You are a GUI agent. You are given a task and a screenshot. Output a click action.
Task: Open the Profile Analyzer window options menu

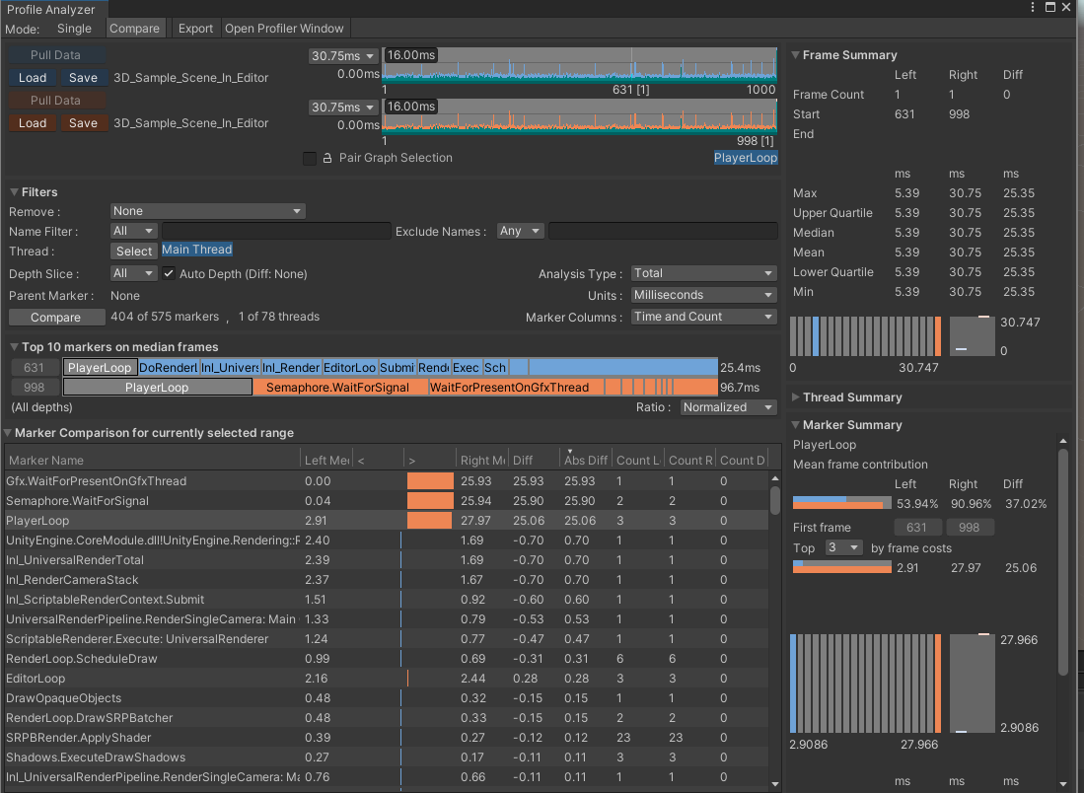[1033, 8]
